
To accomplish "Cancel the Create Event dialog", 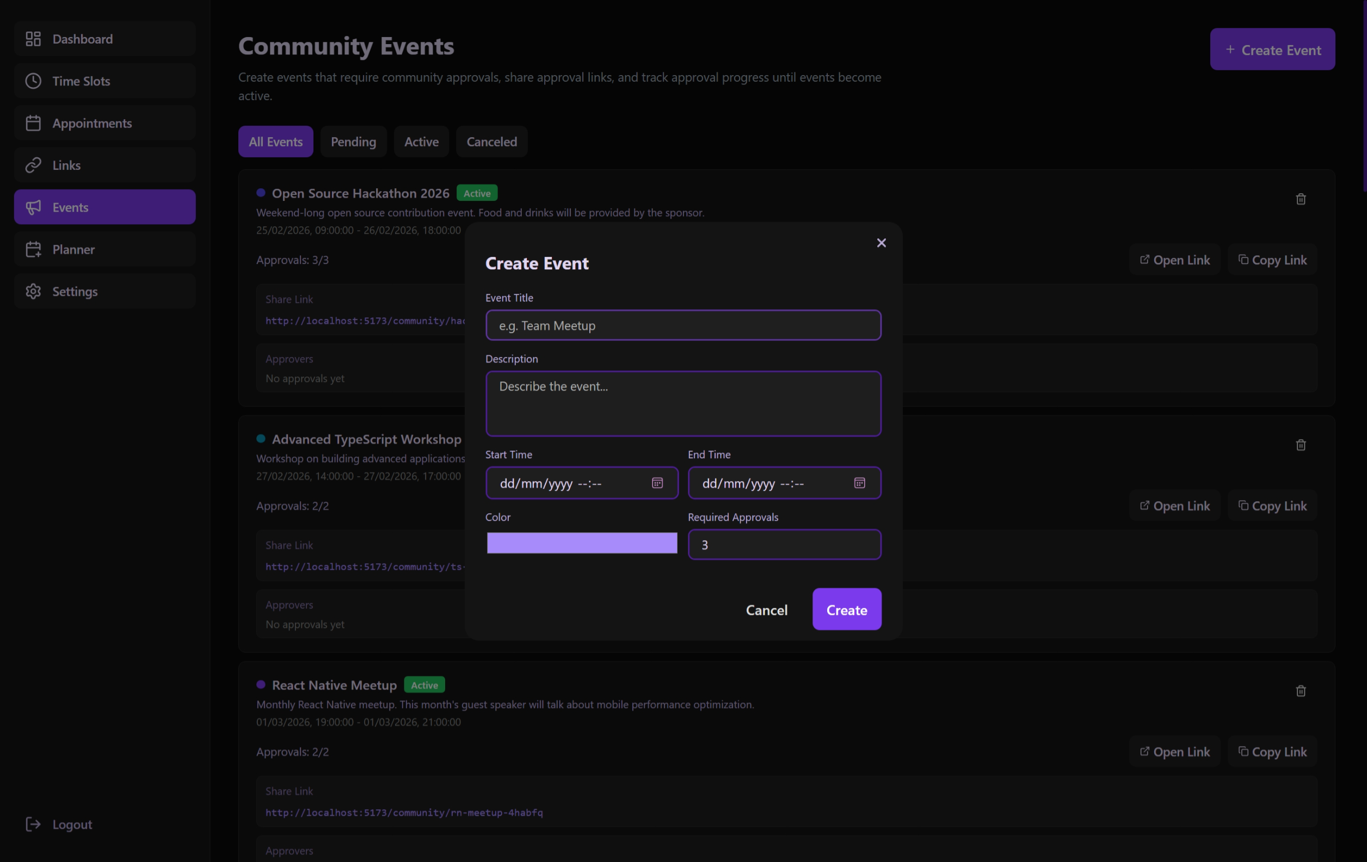I will (x=767, y=609).
